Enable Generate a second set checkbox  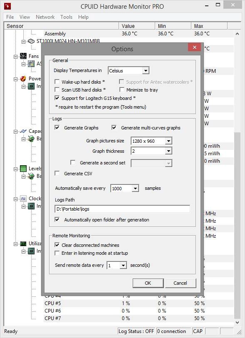pyautogui.click(x=73, y=162)
